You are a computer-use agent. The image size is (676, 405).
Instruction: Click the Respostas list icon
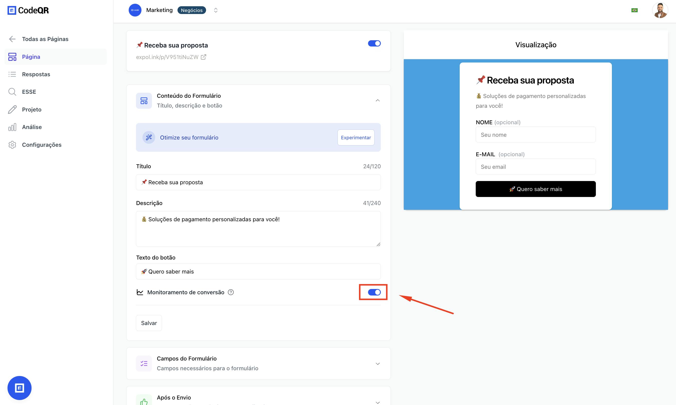click(12, 74)
